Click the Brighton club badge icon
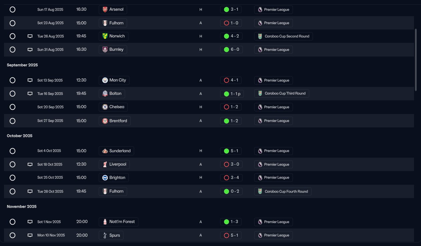Screen dimensions: 421x246 [x=105, y=178]
